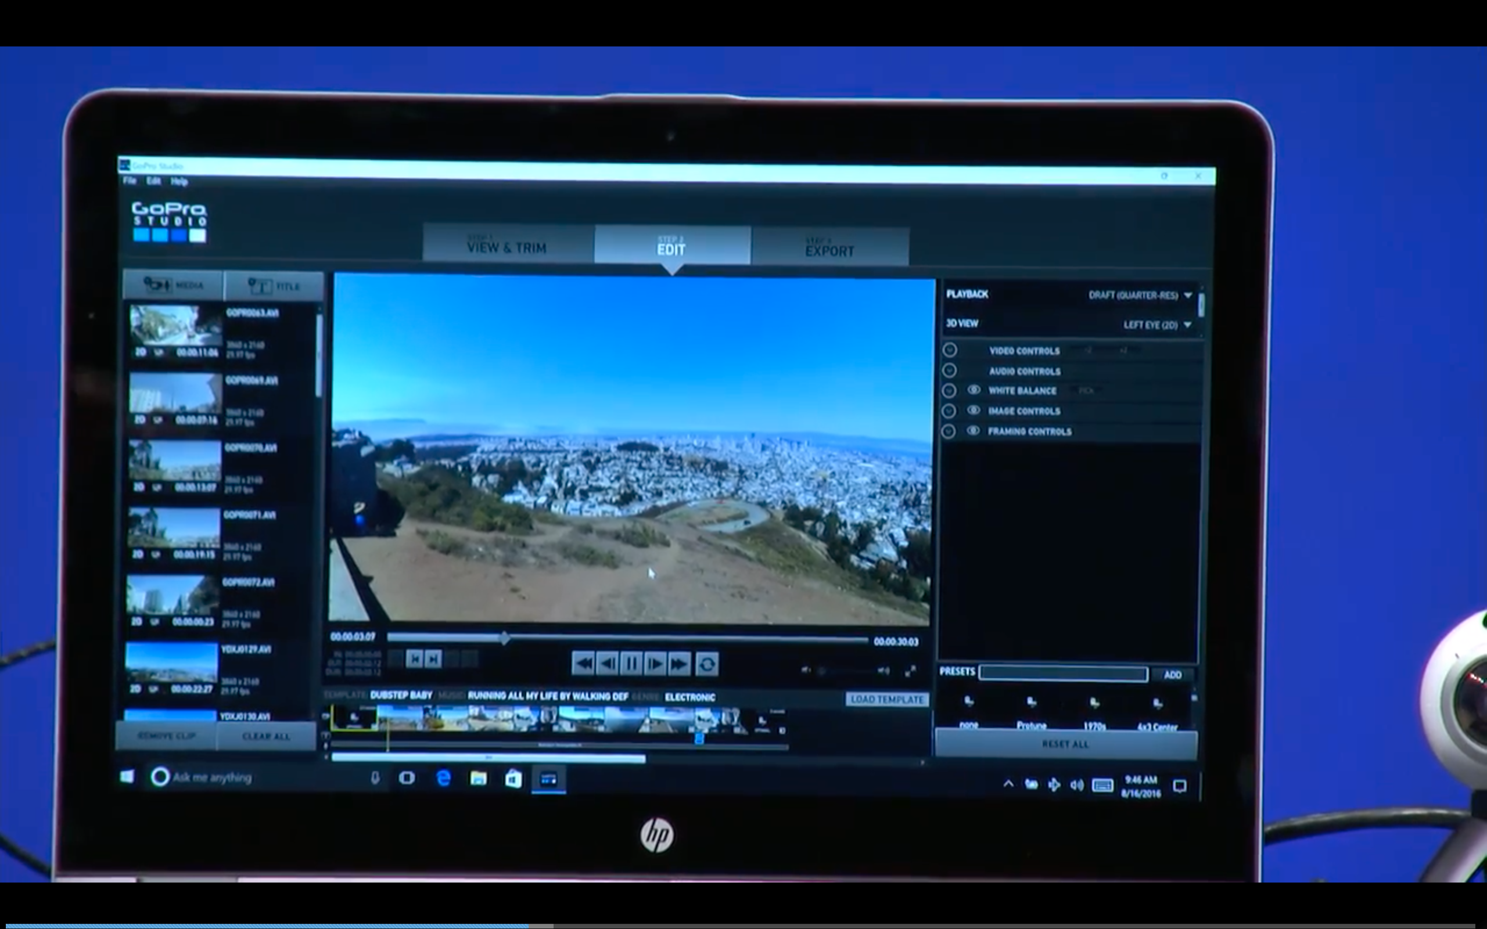Viewport: 1487px width, 929px height.
Task: Click the Load Template button
Action: pos(886,699)
